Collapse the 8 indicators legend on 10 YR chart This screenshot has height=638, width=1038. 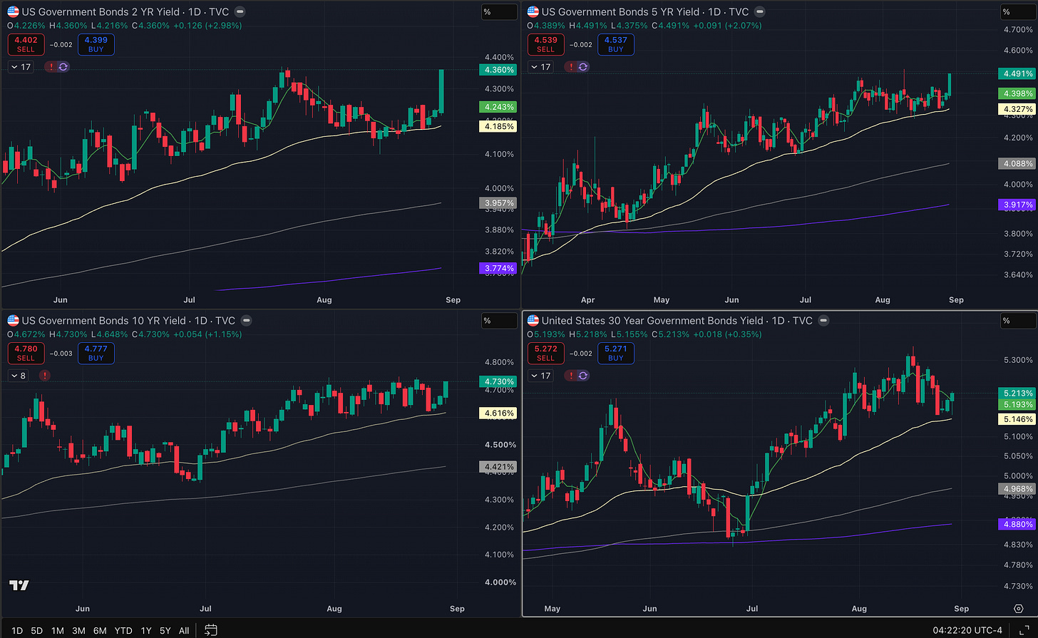[18, 376]
